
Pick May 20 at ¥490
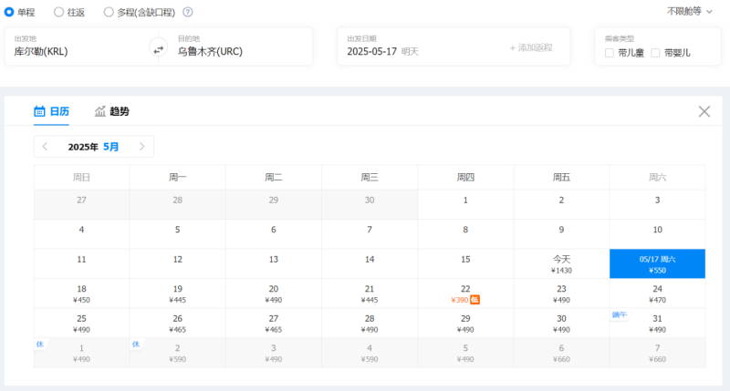pos(273,293)
